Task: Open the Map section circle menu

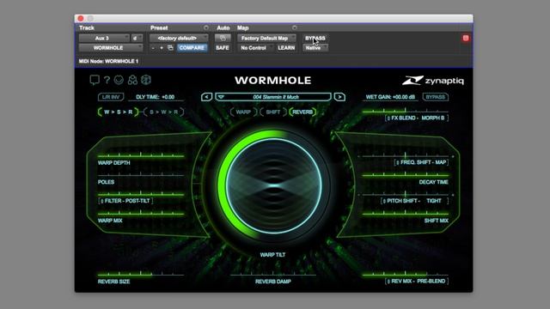Action: click(294, 27)
